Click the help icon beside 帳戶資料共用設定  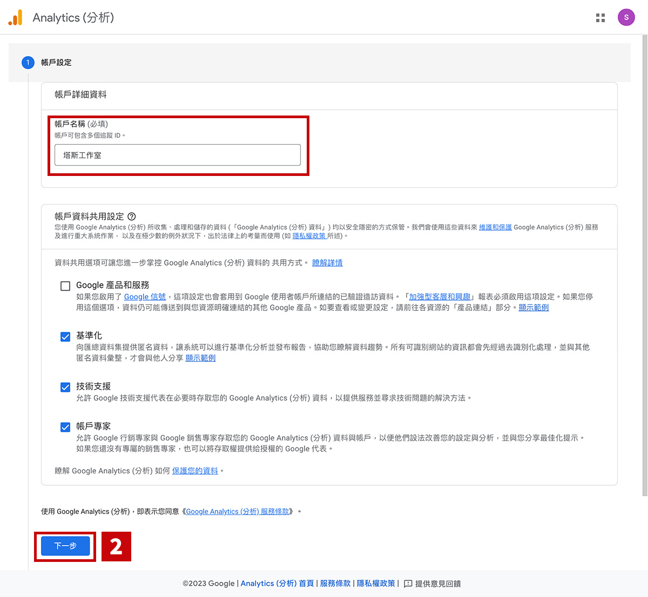point(132,216)
